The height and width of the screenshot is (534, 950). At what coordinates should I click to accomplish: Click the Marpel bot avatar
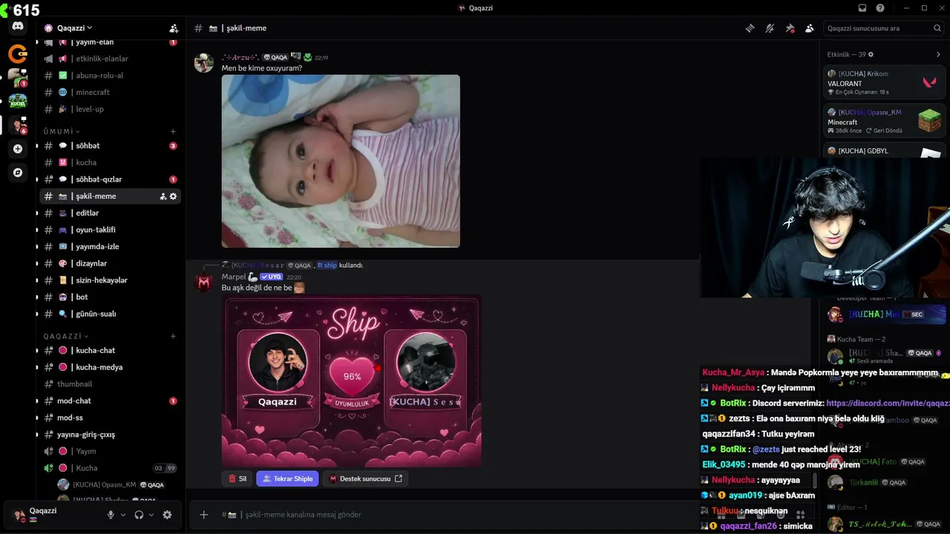pyautogui.click(x=204, y=282)
